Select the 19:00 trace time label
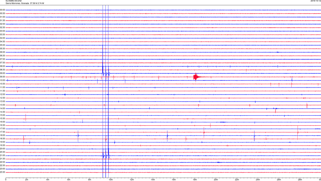The height and width of the screenshot is (181, 321). click(2, 142)
